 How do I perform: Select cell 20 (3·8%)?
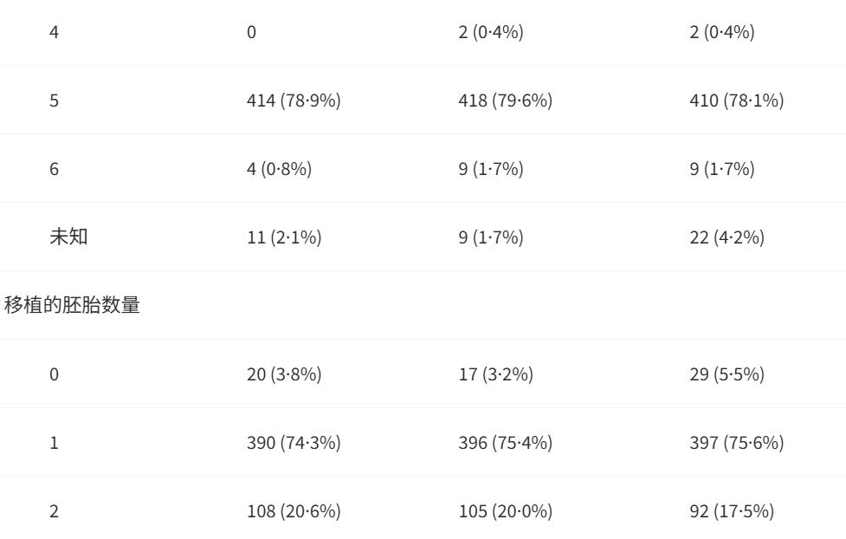click(x=284, y=374)
